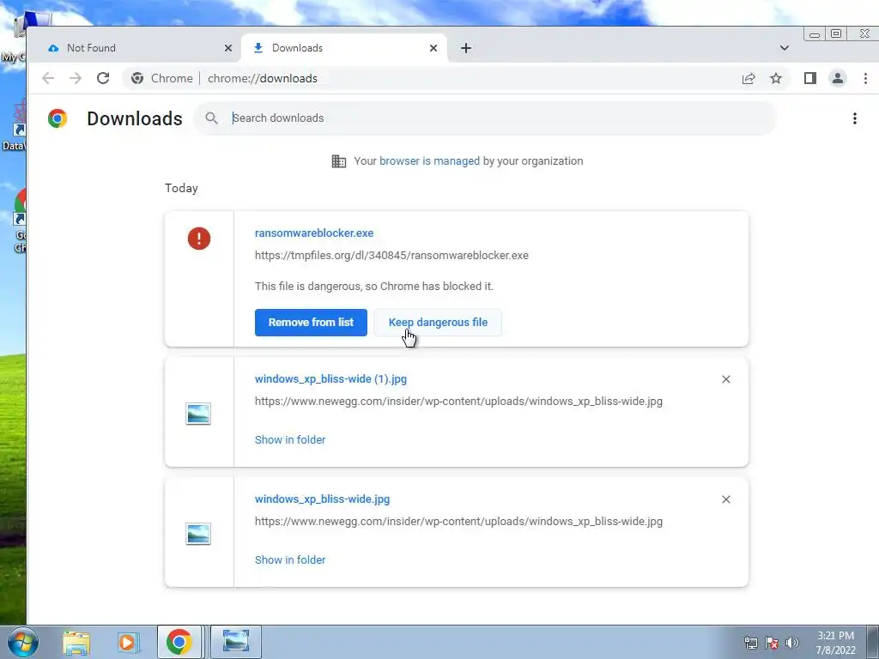The width and height of the screenshot is (879, 659).
Task: Click Keep dangerous file button
Action: pos(438,323)
